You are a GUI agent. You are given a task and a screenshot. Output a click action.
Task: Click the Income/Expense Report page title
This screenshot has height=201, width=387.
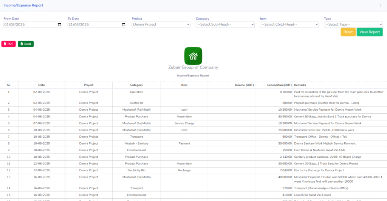pos(23,5)
